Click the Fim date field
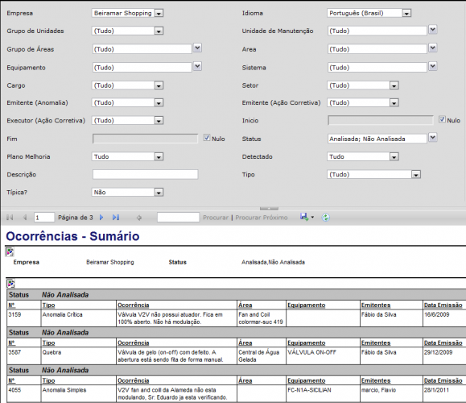466x403 pixels. (146, 139)
